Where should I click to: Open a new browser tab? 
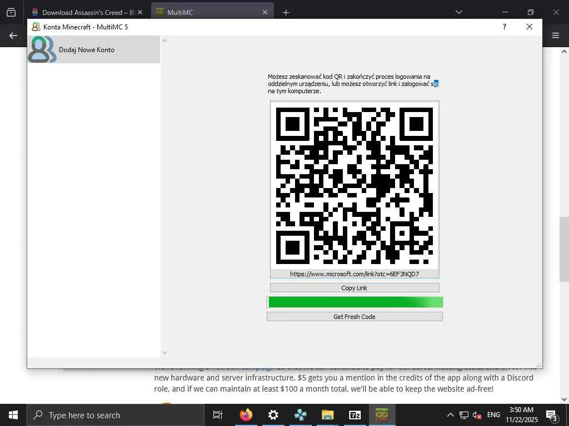click(286, 13)
